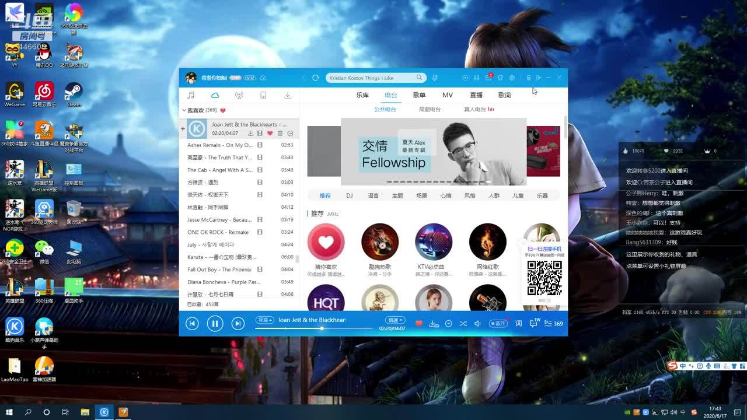Toggle the sound effect button

tap(498, 324)
